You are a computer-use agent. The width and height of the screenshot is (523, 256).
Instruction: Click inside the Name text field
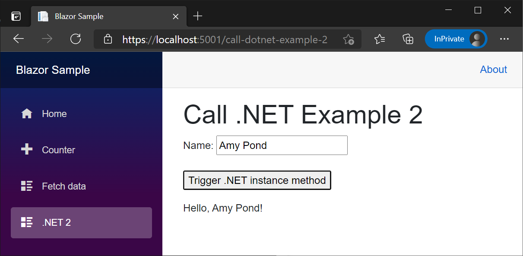coord(281,145)
